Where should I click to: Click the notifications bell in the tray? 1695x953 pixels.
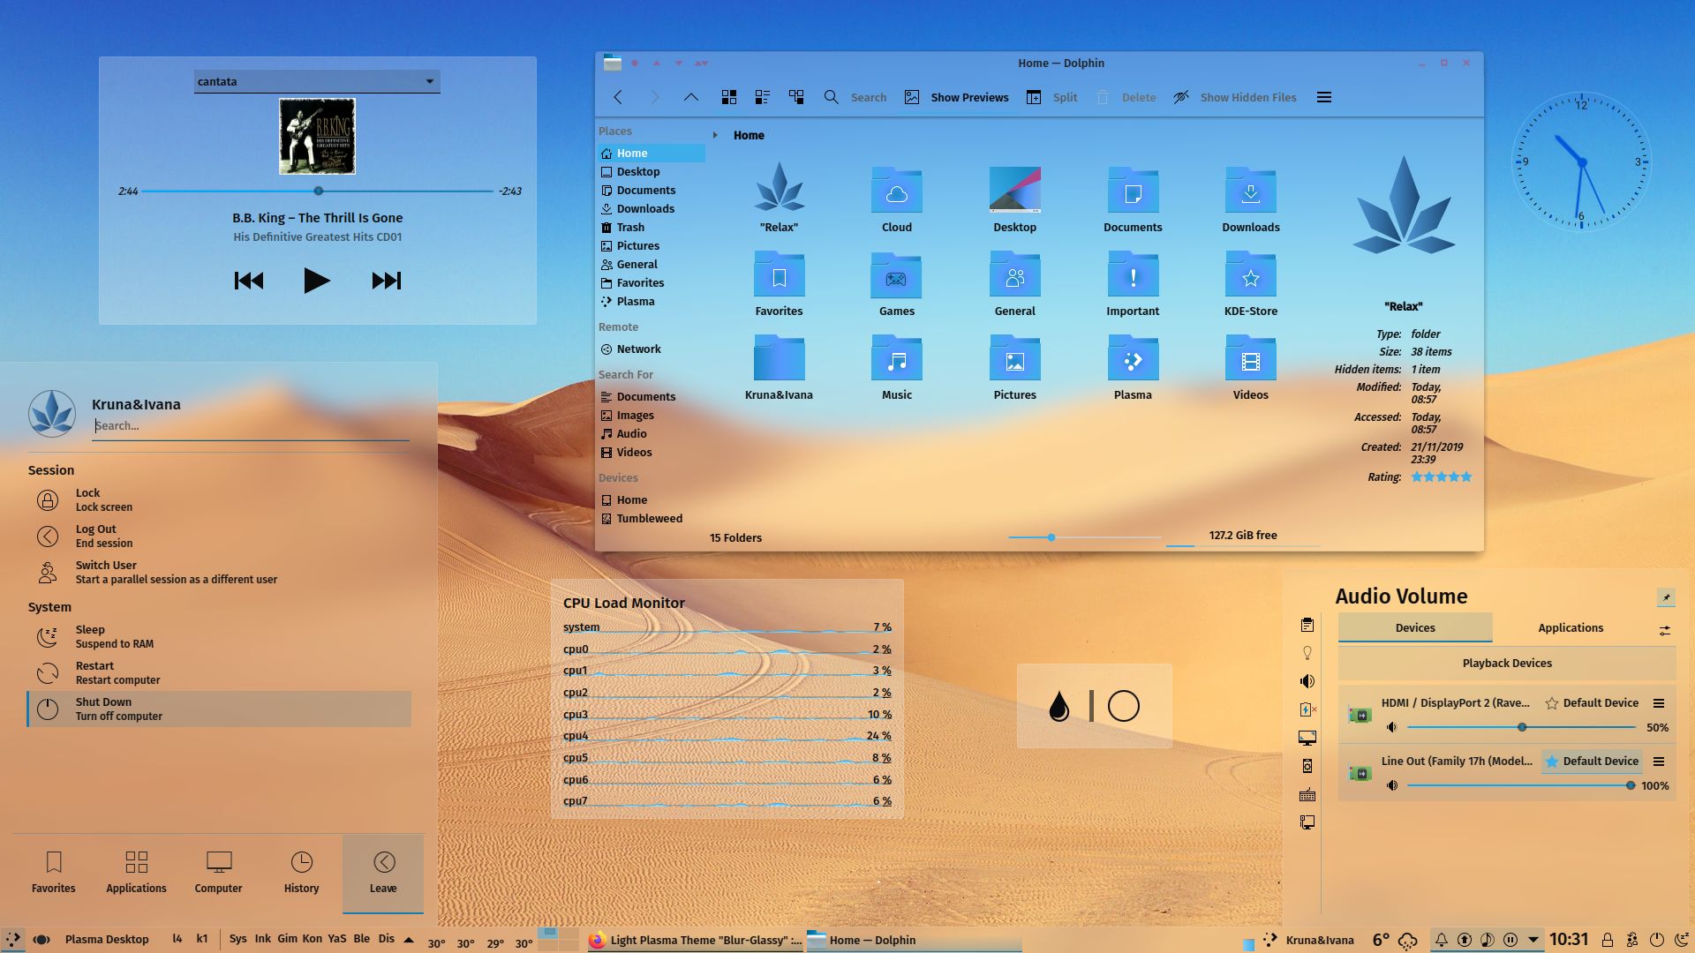tap(1441, 939)
